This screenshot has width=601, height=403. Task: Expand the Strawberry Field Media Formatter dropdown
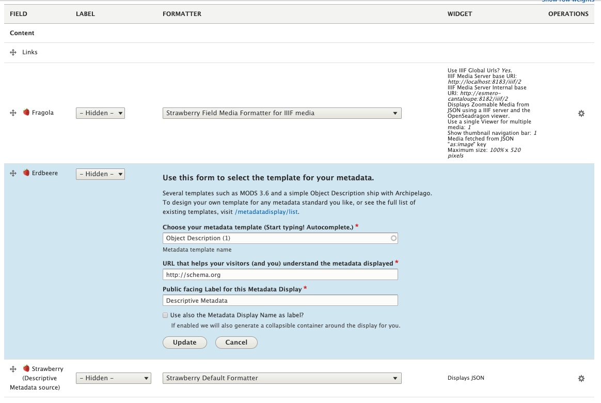(282, 113)
